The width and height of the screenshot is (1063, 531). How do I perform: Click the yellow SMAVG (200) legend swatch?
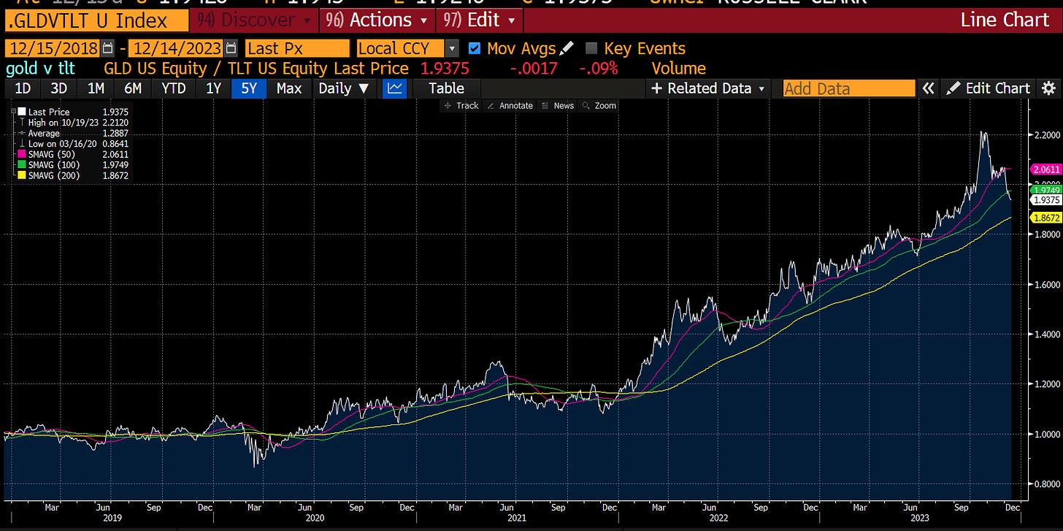[x=23, y=175]
